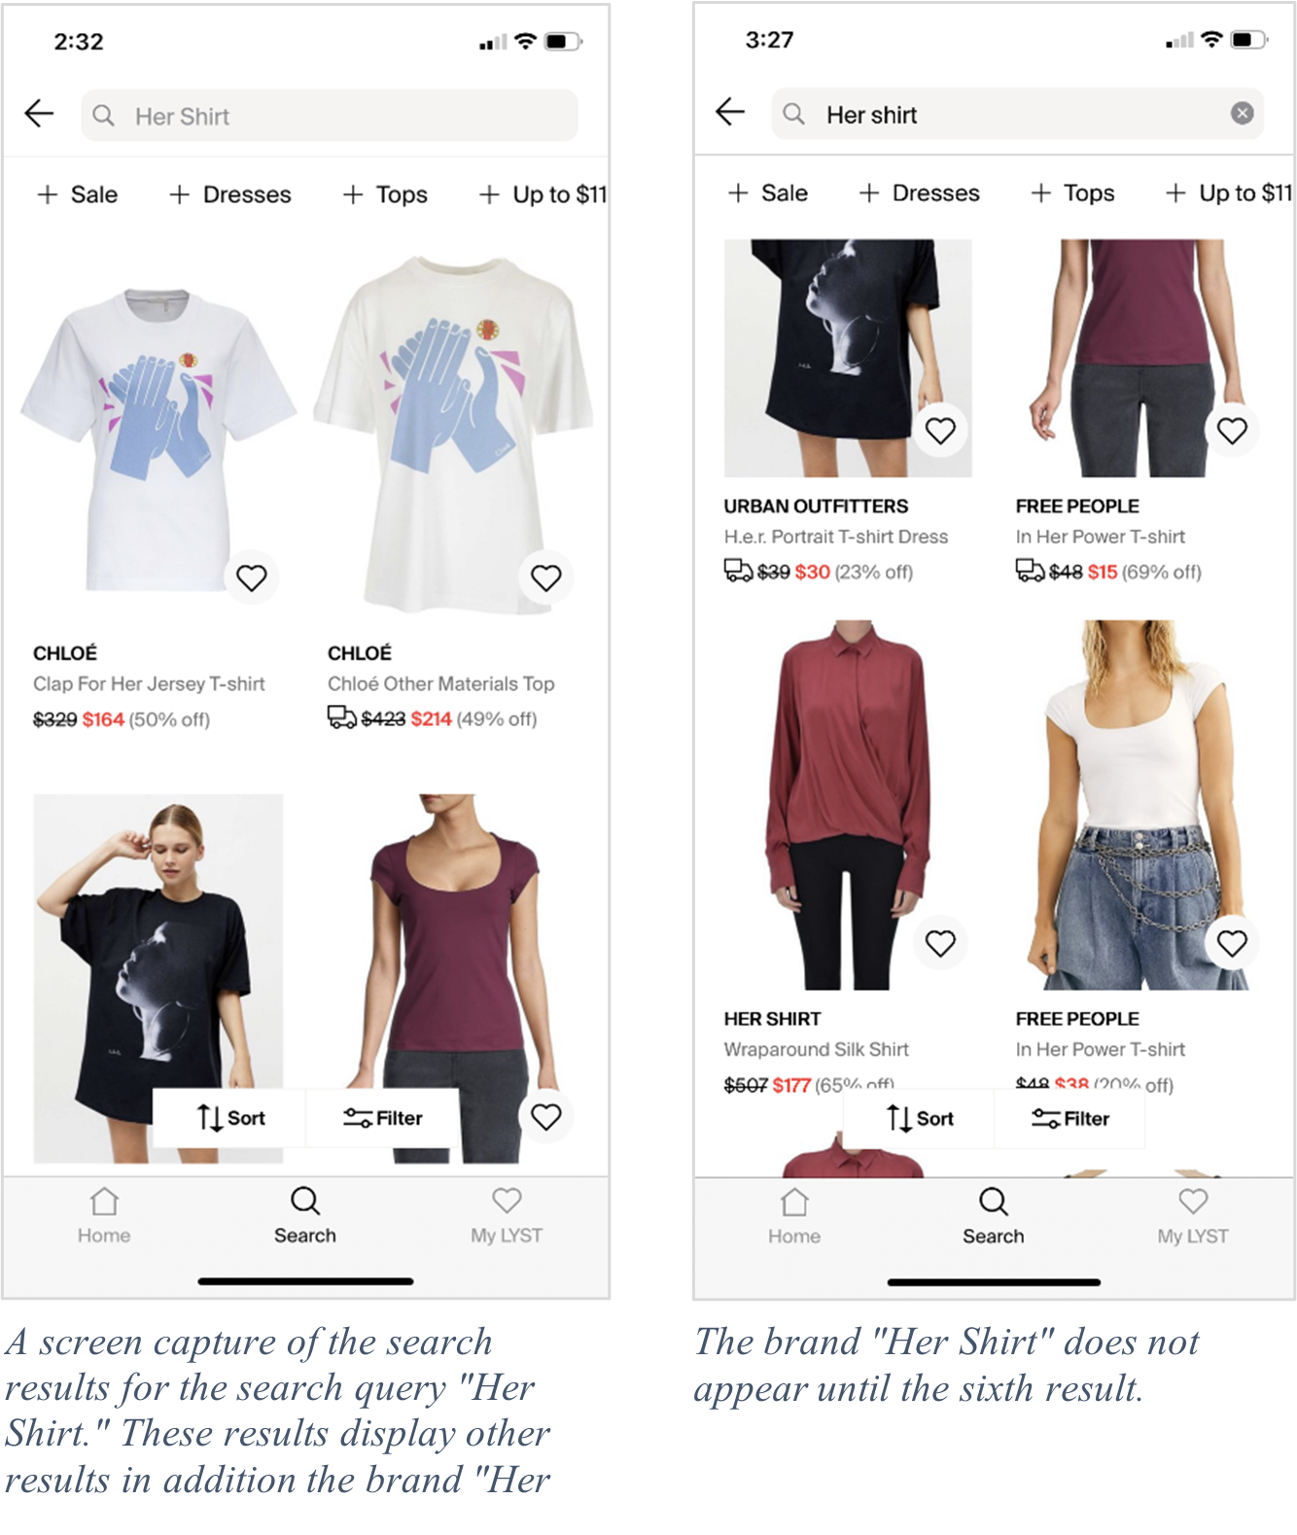The width and height of the screenshot is (1297, 1535).
Task: Heart the white Free People In Her Power T-shirt
Action: (1232, 942)
